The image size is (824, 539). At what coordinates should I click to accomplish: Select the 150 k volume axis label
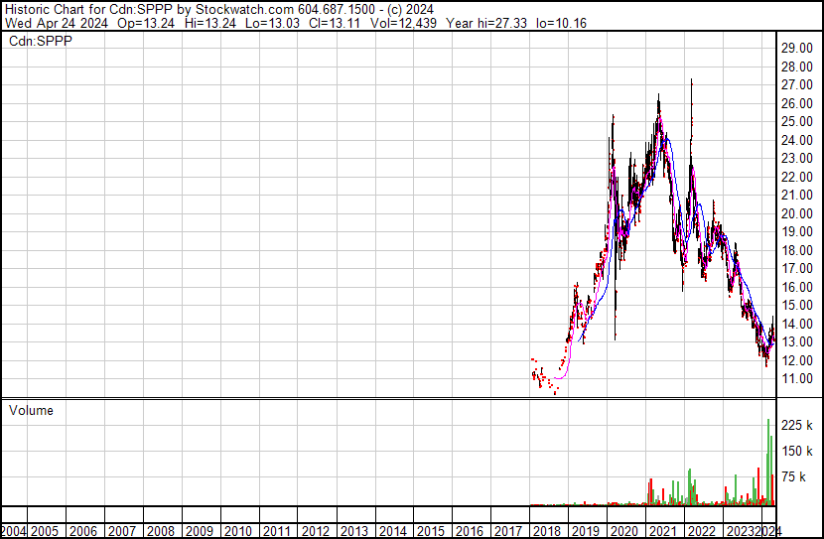[796, 451]
